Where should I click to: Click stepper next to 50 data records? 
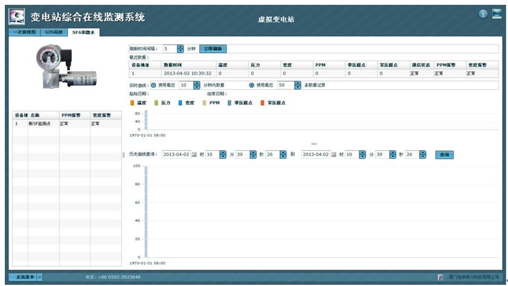click(297, 85)
